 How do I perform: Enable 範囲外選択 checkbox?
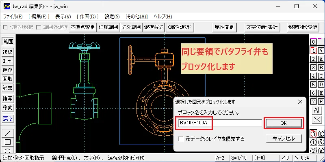[x=38, y=27]
